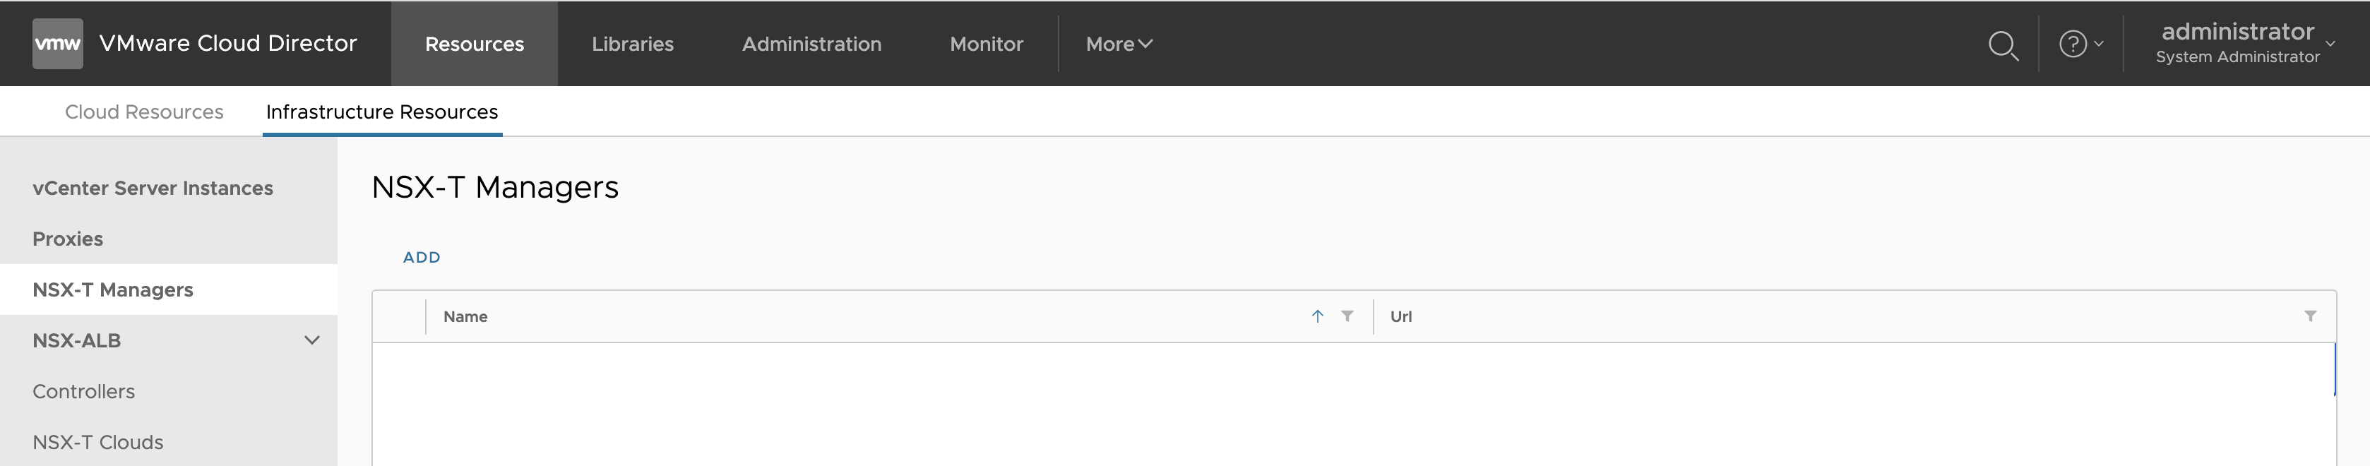Go to the Monitor menu

pos(985,44)
